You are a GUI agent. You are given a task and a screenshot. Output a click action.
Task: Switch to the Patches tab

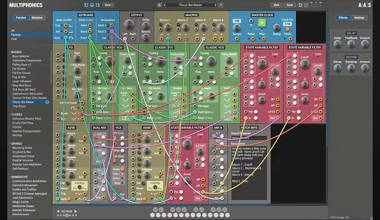click(21, 18)
